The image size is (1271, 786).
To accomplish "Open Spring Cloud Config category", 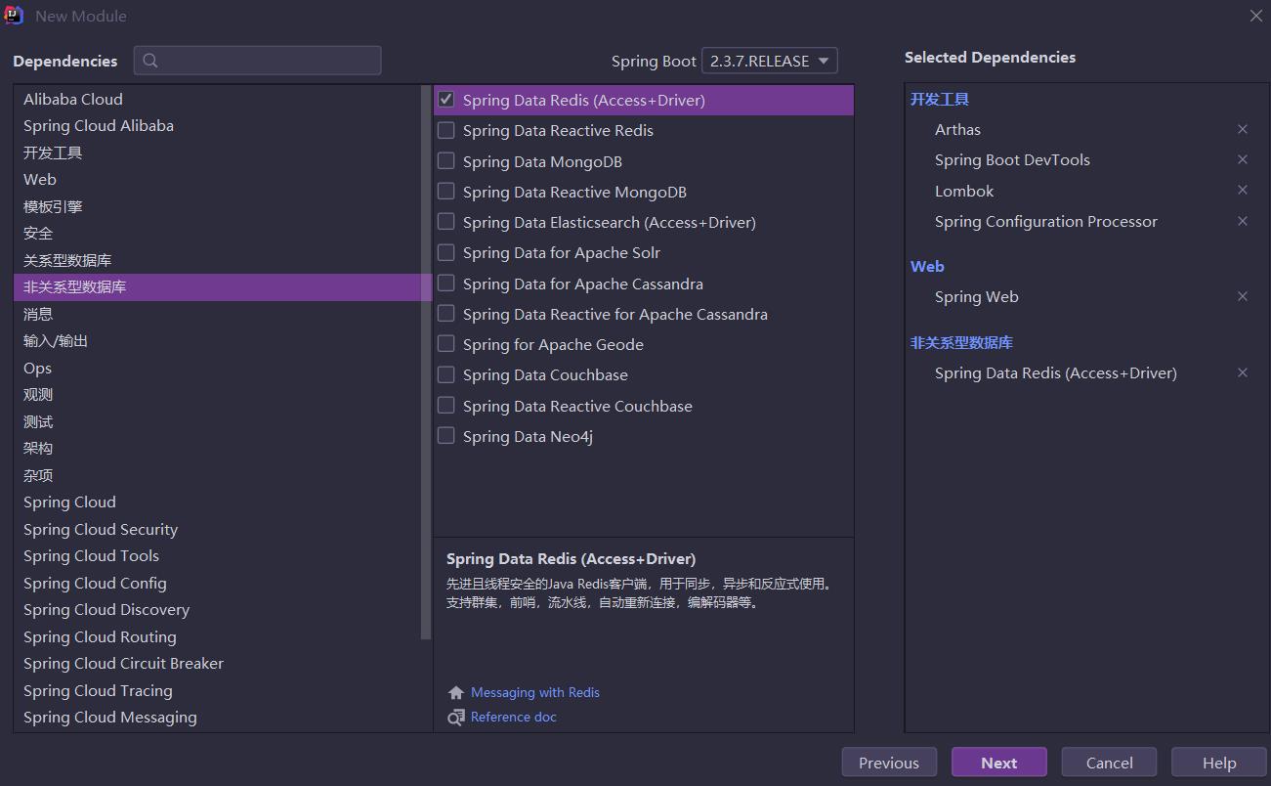I will (x=217, y=583).
